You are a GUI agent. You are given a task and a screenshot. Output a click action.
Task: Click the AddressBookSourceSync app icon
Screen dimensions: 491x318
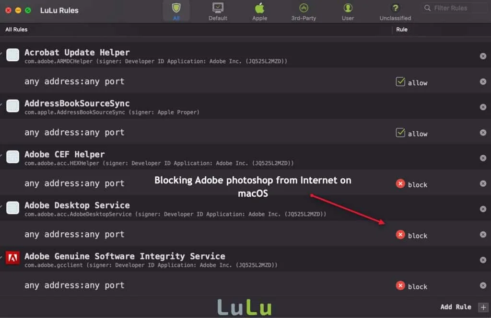pos(13,106)
